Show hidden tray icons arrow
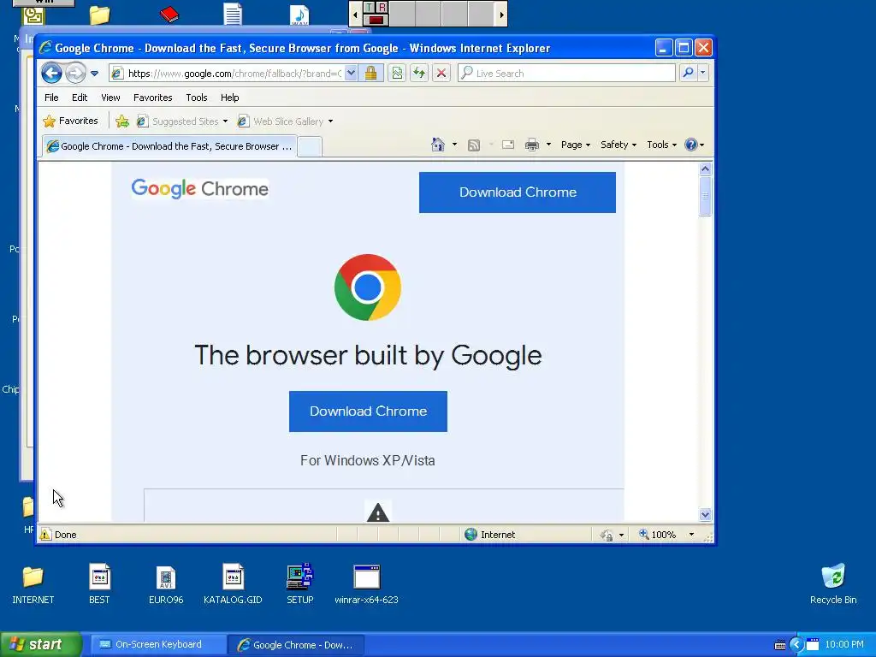 click(x=796, y=645)
